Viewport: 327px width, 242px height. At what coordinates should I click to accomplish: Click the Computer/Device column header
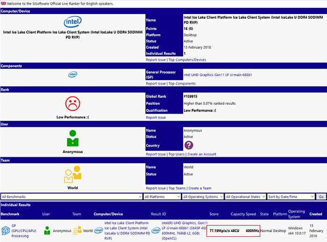108,214
